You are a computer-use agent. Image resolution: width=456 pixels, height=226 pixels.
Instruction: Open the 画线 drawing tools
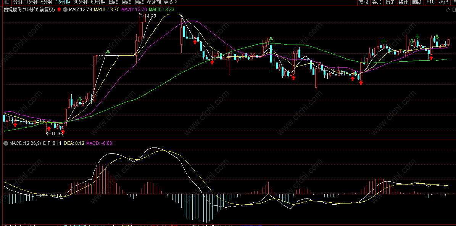pos(417,2)
